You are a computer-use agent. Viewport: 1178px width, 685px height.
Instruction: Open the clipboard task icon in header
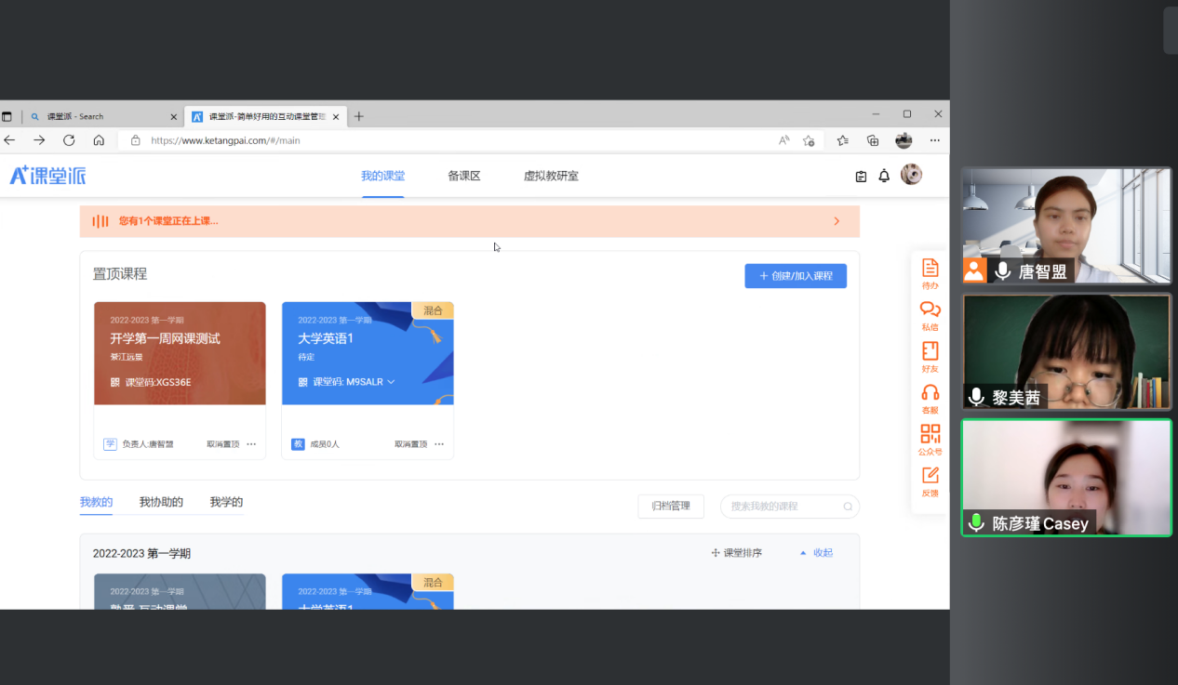861,176
